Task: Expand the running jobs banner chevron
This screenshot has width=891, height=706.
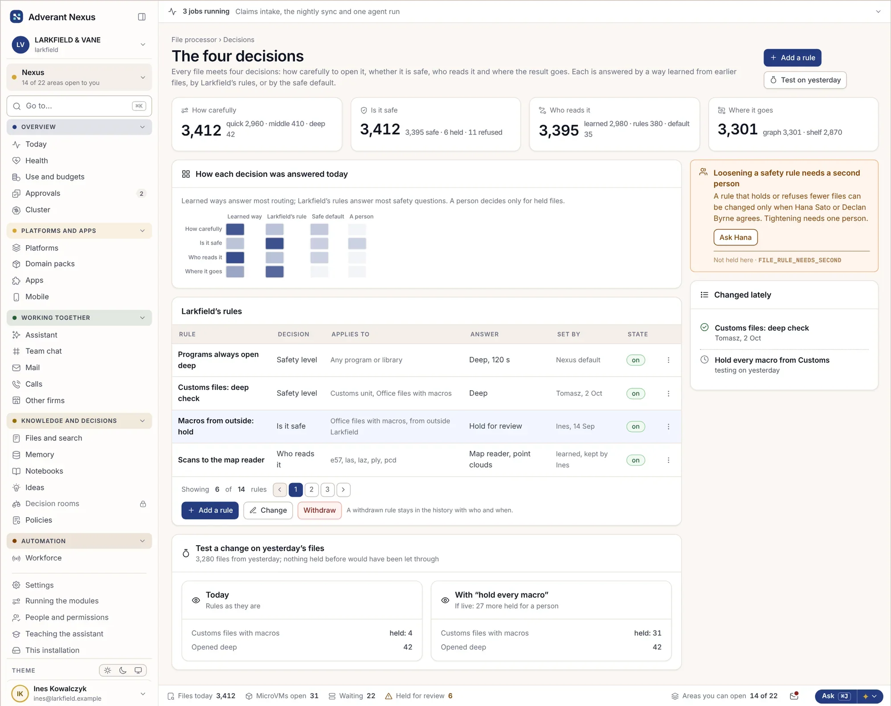Action: (878, 12)
